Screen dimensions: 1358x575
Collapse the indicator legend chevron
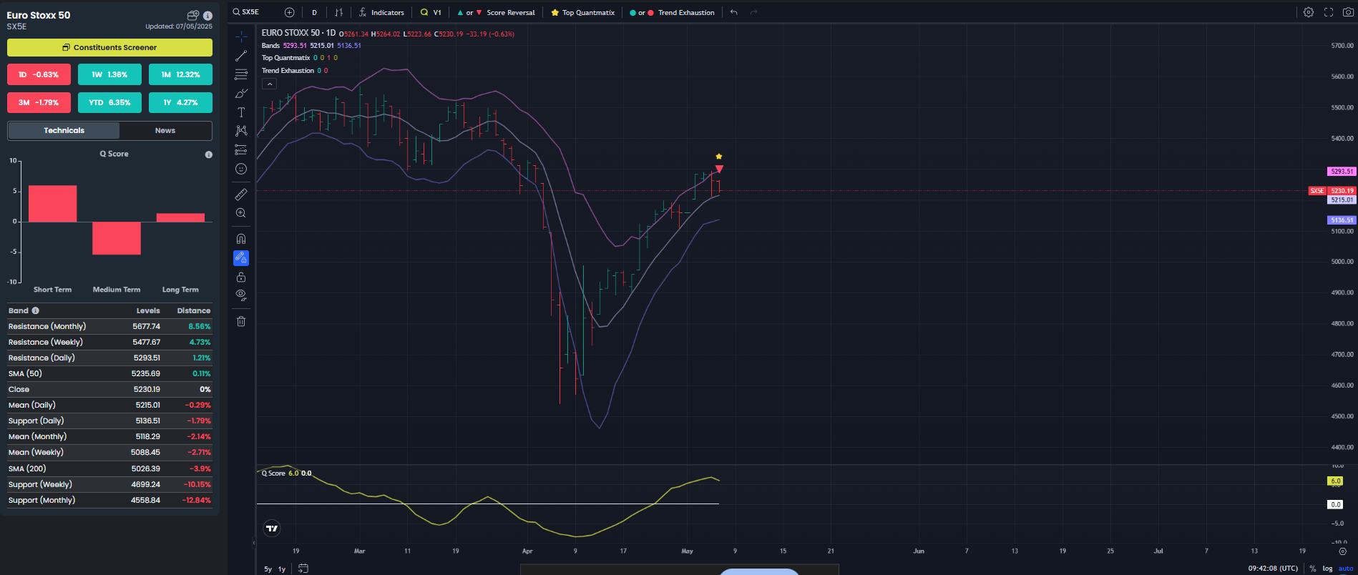click(269, 84)
